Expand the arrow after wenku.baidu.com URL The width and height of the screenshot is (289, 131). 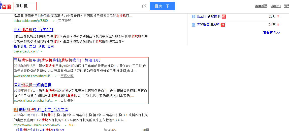66,125
